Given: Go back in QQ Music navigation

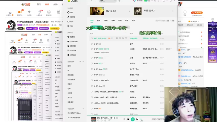Looking at the screenshot, I should (x=92, y=1).
